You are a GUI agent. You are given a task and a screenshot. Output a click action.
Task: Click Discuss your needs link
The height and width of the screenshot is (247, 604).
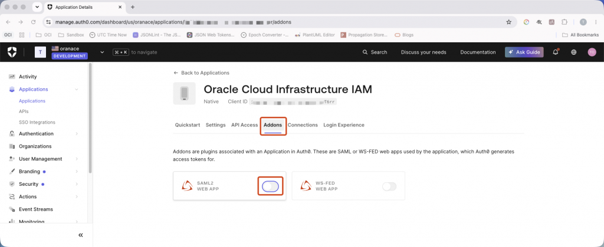424,52
